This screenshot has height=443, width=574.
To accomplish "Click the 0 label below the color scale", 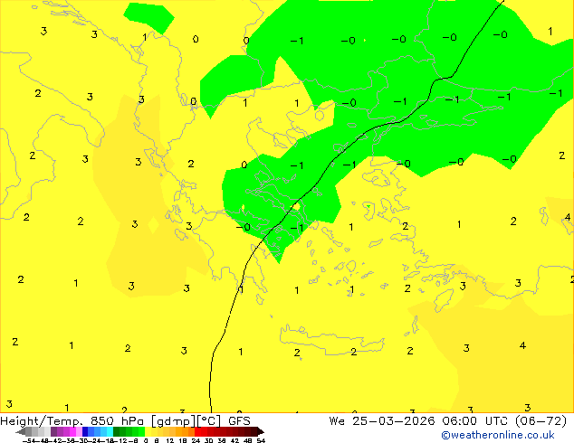I will coord(146,440).
